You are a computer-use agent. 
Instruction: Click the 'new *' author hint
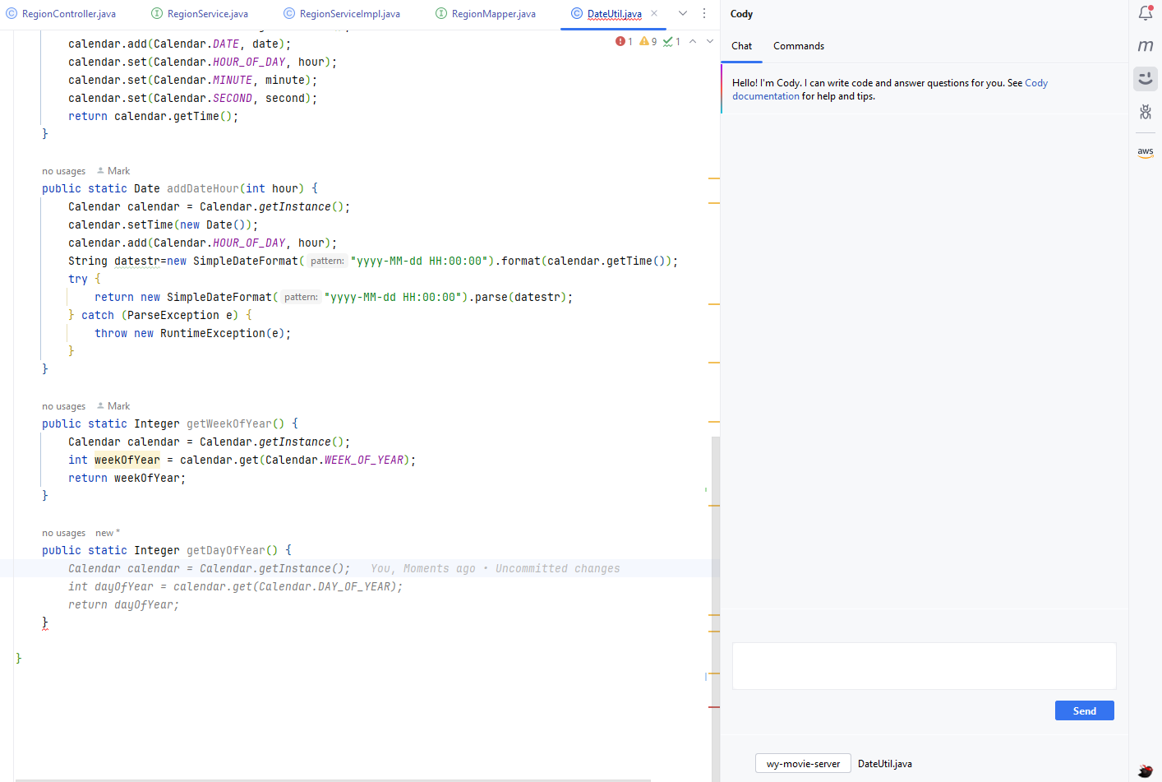point(108,533)
